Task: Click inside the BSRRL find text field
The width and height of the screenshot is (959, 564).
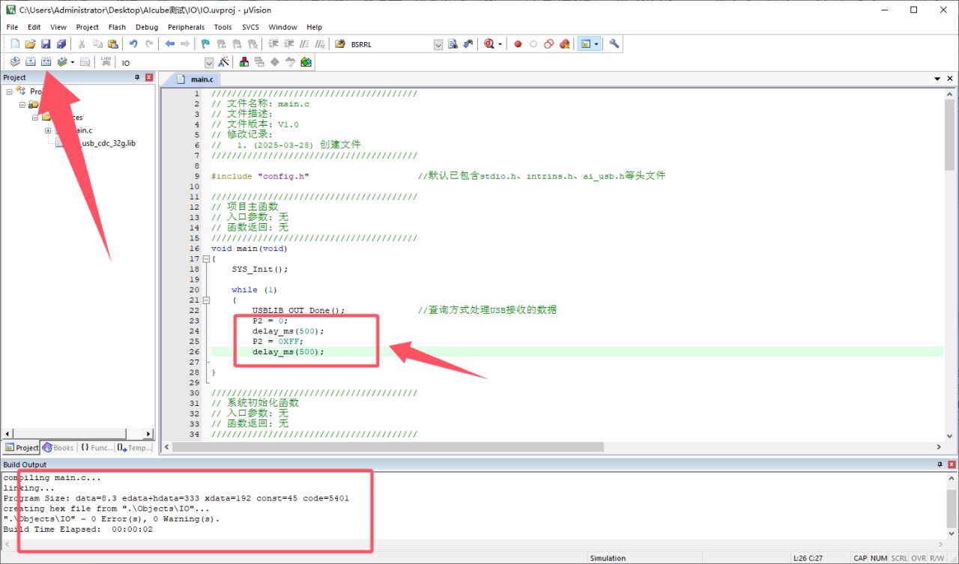Action: [390, 45]
